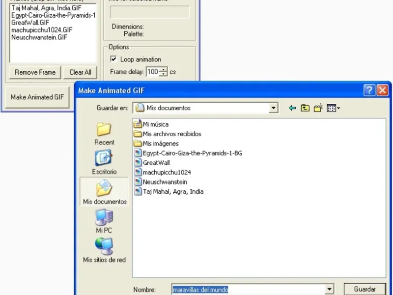Click the selected frame info box
The width and height of the screenshot is (393, 295).
click(x=150, y=12)
